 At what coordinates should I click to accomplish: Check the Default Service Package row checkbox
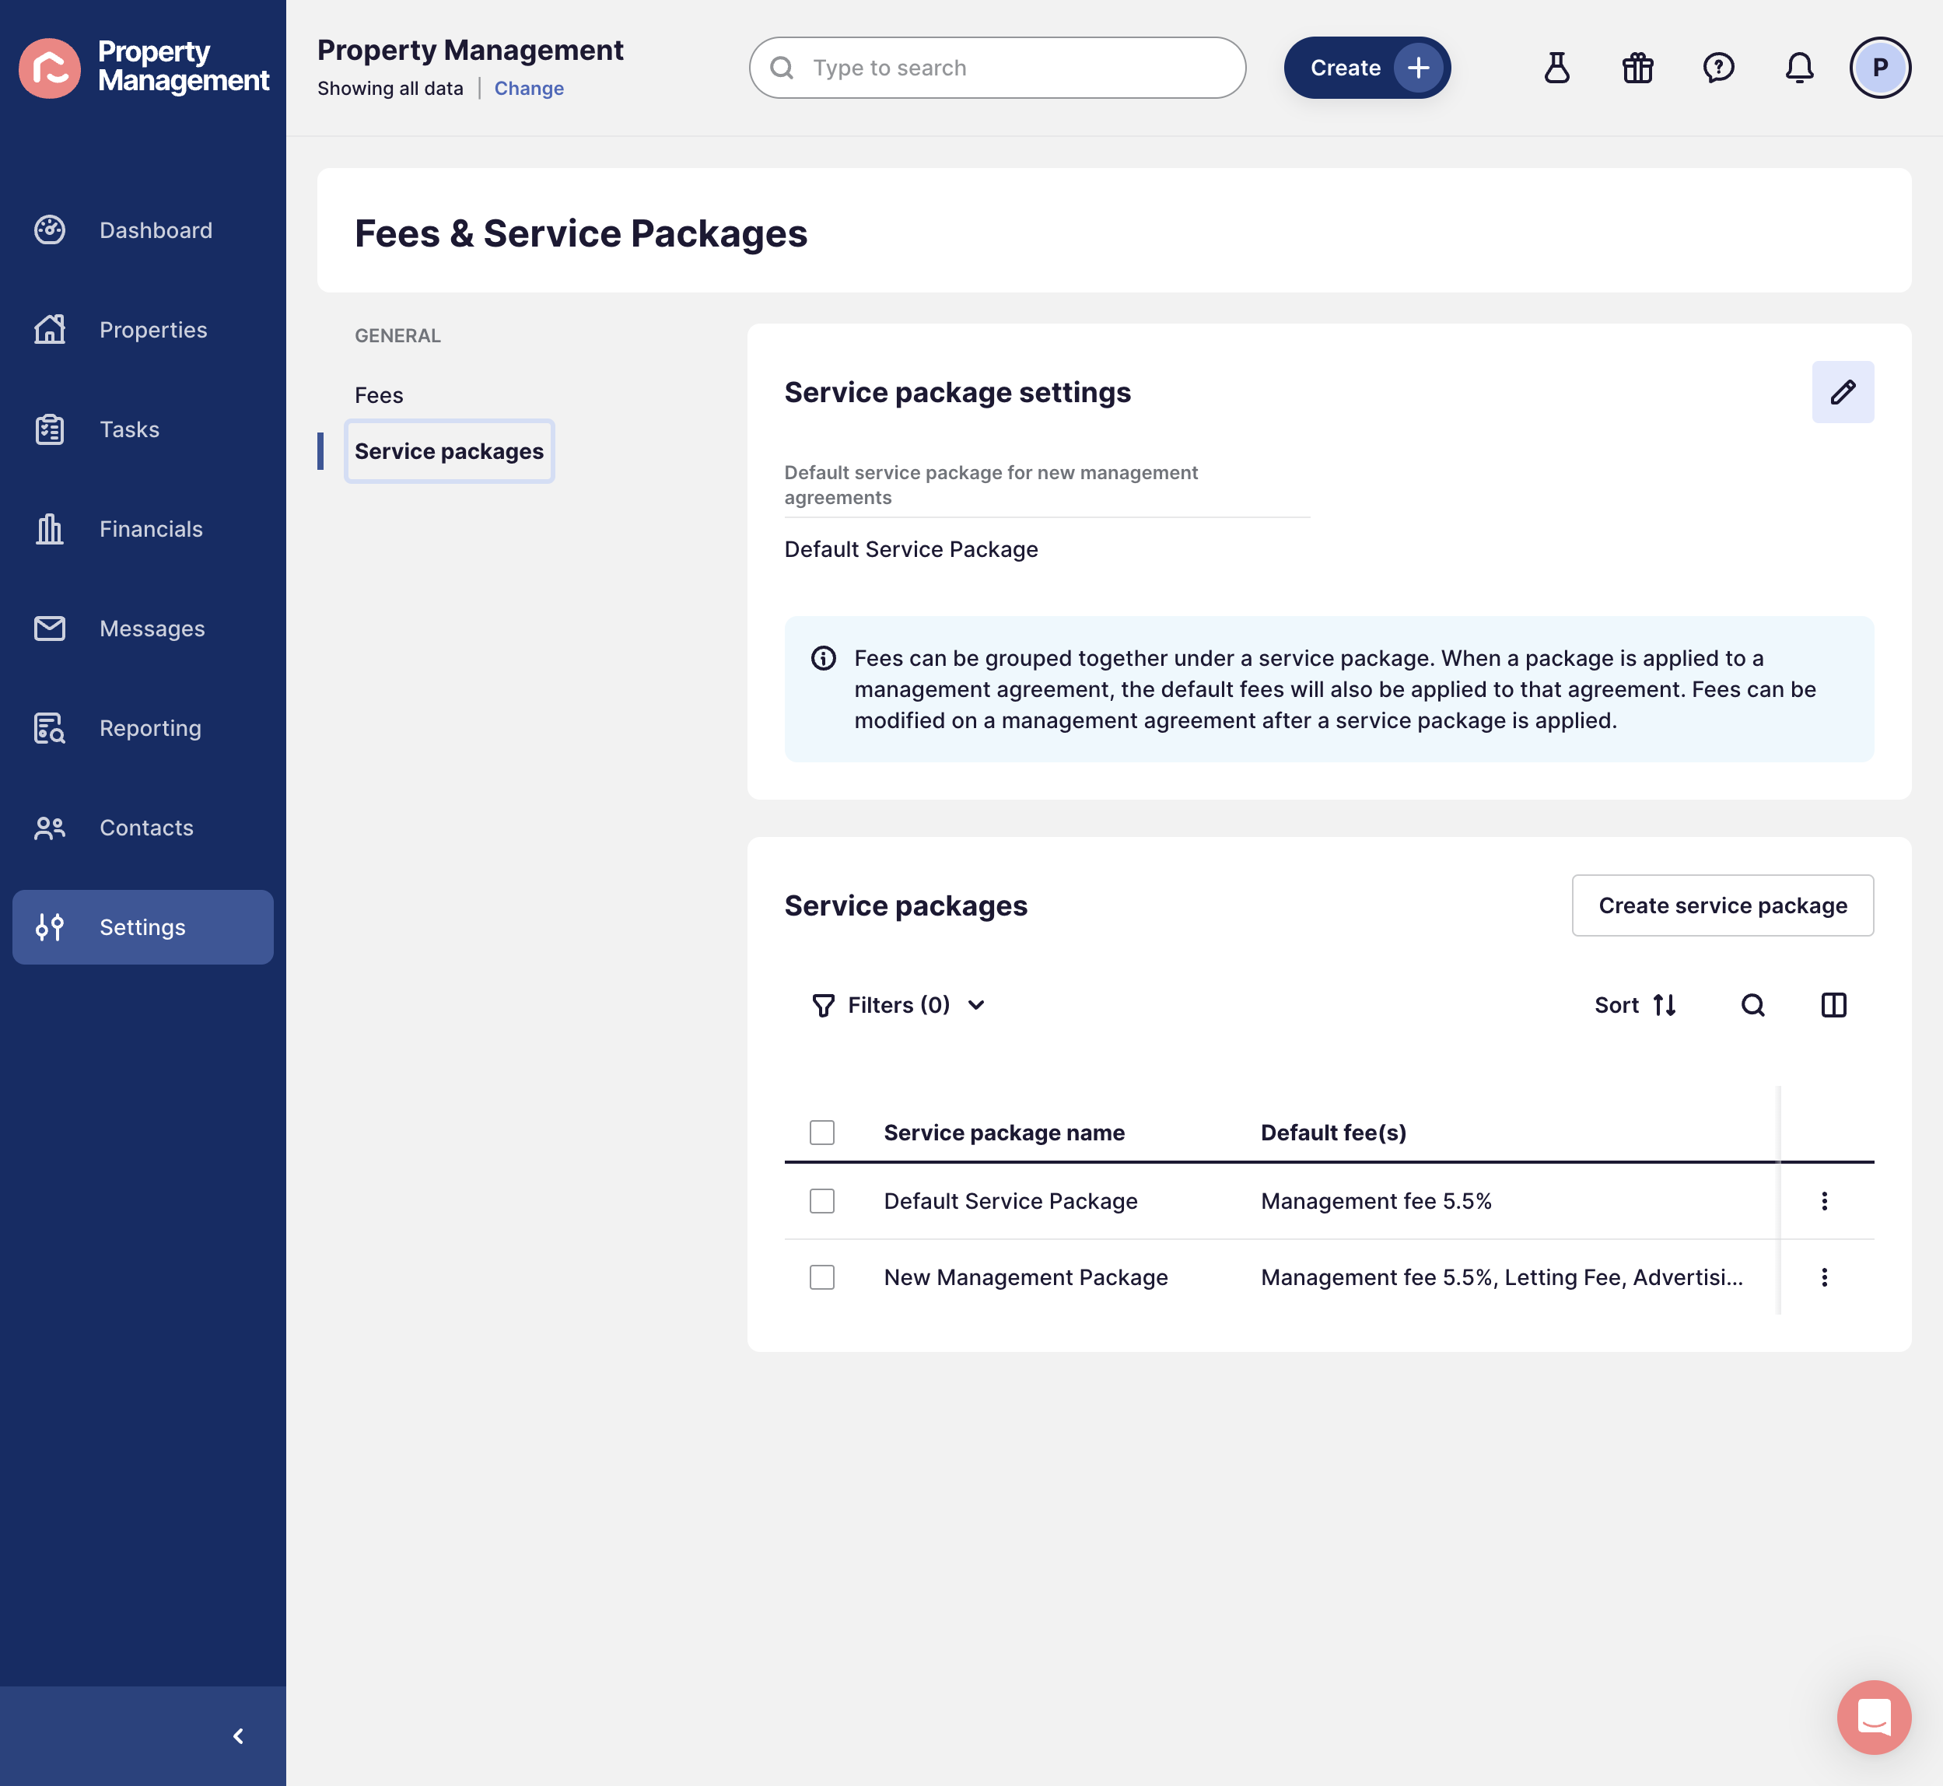822,1201
